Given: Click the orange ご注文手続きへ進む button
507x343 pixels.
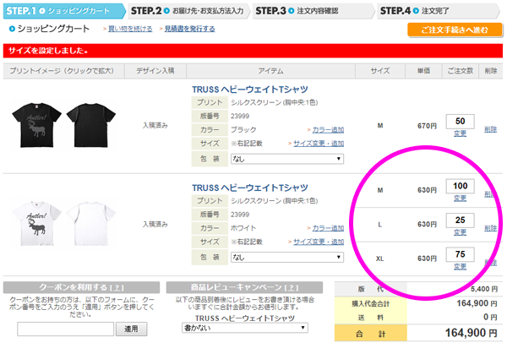Looking at the screenshot, I should pyautogui.click(x=455, y=30).
